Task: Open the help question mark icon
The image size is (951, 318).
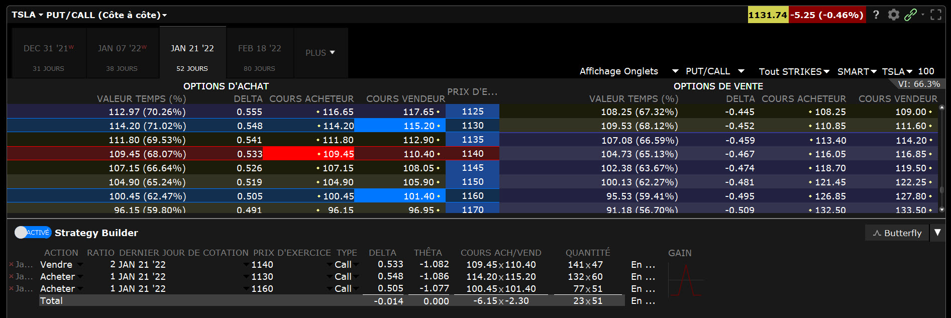Action: click(876, 15)
